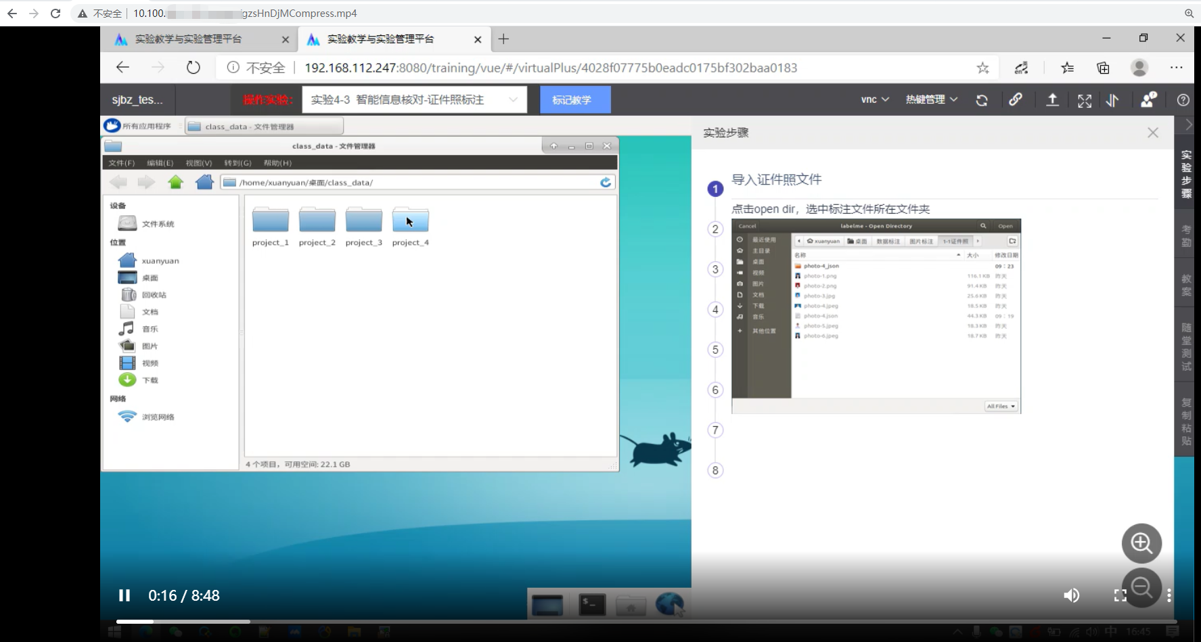Open 热键管理 dropdown
Viewport: 1201px width, 642px height.
[932, 99]
